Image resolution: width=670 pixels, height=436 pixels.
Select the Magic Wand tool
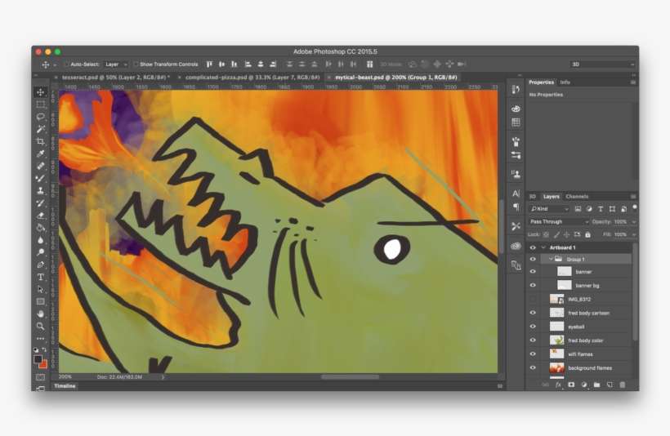(x=40, y=129)
